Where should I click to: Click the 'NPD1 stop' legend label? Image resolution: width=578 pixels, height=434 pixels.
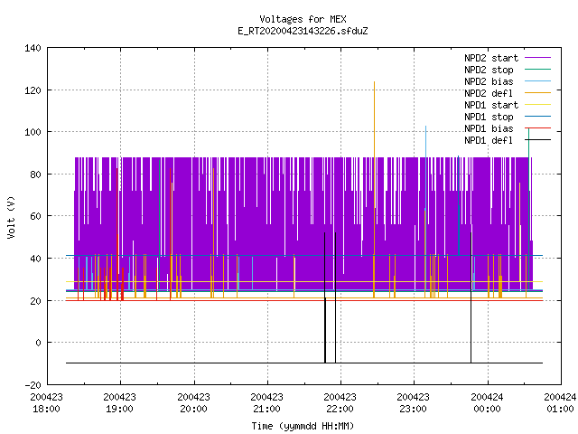click(x=489, y=117)
